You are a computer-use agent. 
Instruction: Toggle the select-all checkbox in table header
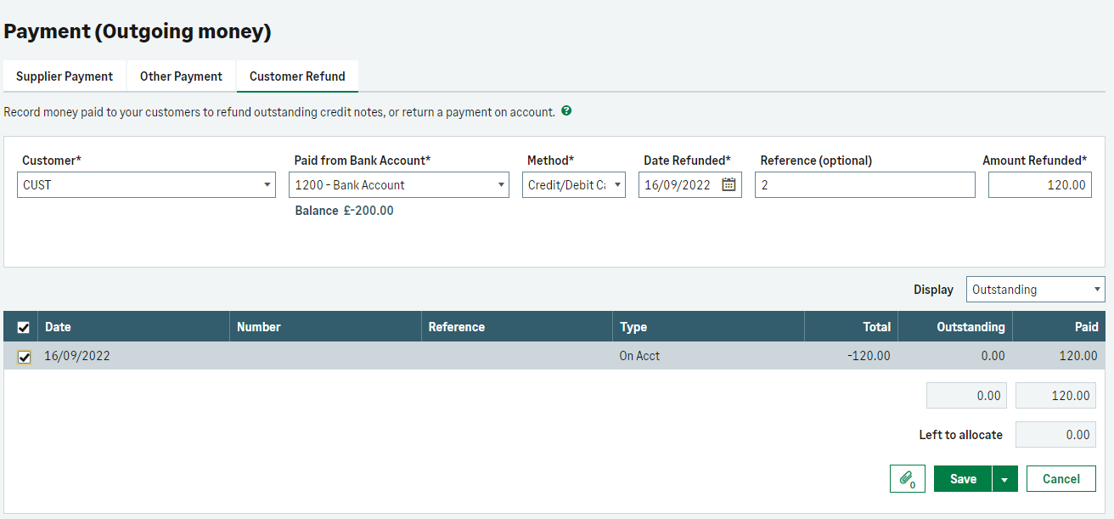tap(24, 327)
